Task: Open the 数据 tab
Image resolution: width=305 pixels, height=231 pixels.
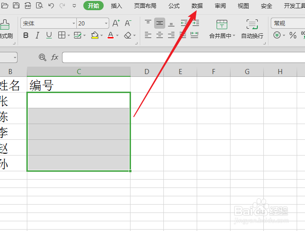Action: coord(197,6)
